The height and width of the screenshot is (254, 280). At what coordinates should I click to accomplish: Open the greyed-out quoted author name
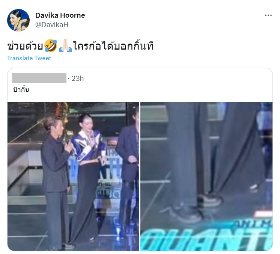(x=39, y=78)
